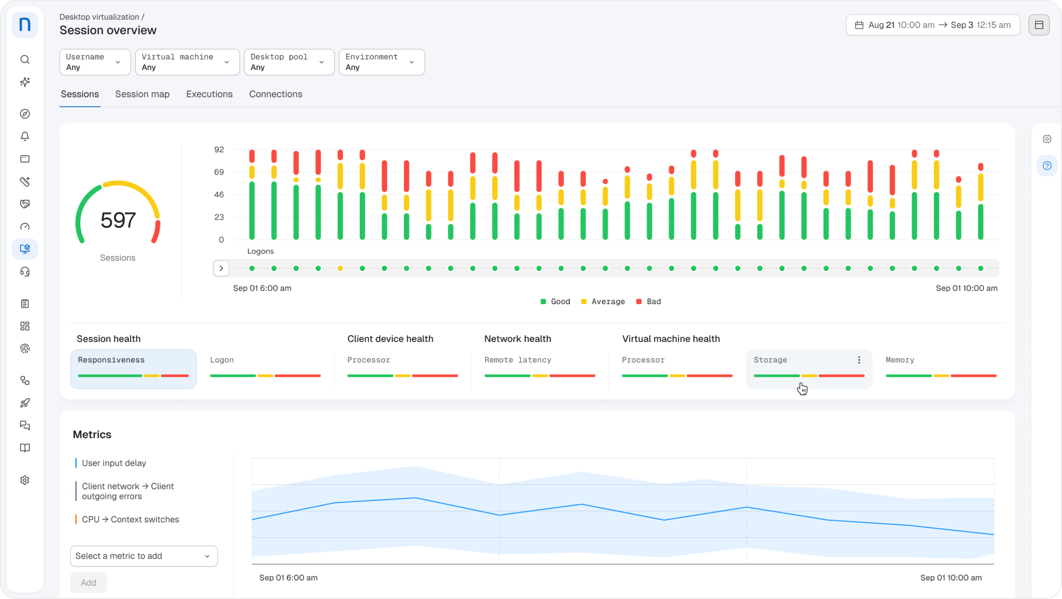The width and height of the screenshot is (1062, 599).
Task: Select the Memory health card
Action: pyautogui.click(x=941, y=369)
